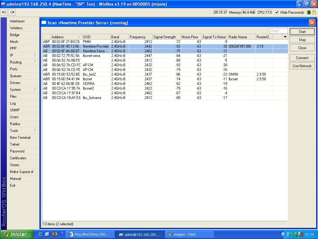Toggle the Hide Passwords checkbox
The width and height of the screenshot is (318, 239).
point(277,12)
